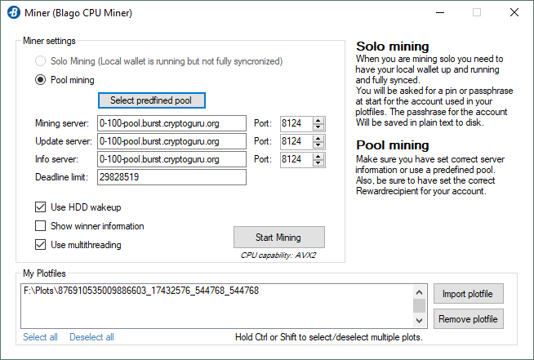The width and height of the screenshot is (534, 360).
Task: Click the Update server port value field
Action: [x=296, y=141]
